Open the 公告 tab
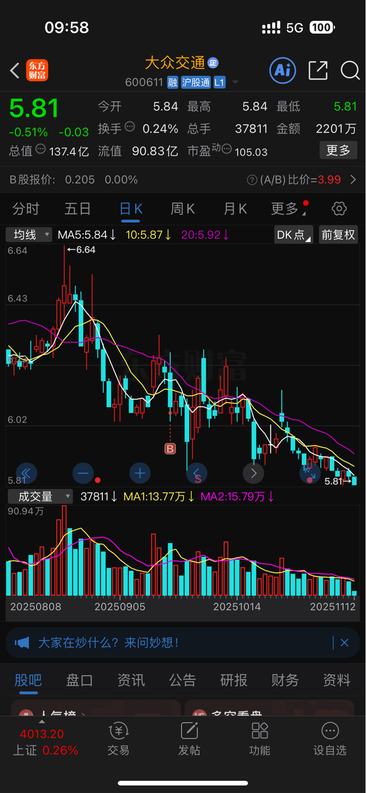The height and width of the screenshot is (793, 366). (182, 680)
